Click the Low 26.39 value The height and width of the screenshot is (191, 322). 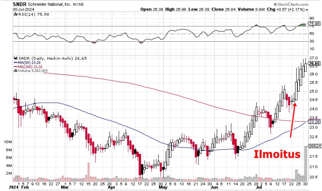point(198,9)
